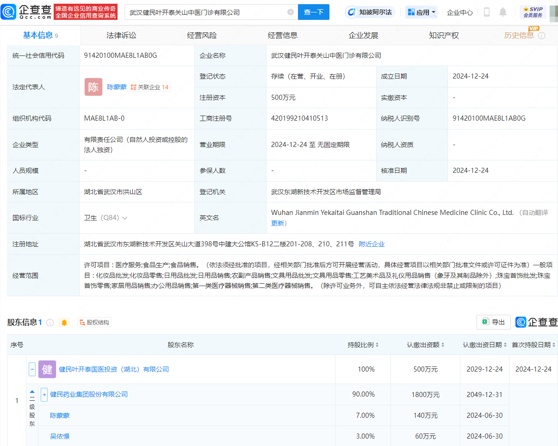Click the info icon next to 历史信息
The width and height of the screenshot is (558, 446).
click(x=541, y=36)
